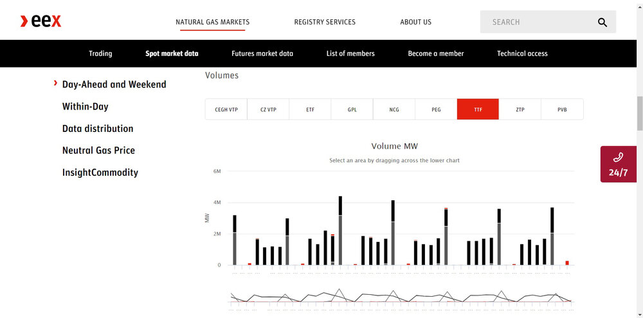Open the Natural Gas Markets menu
This screenshot has height=318, width=643.
(212, 22)
